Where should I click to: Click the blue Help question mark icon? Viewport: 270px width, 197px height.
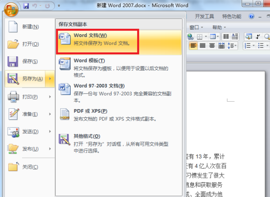[252, 16]
